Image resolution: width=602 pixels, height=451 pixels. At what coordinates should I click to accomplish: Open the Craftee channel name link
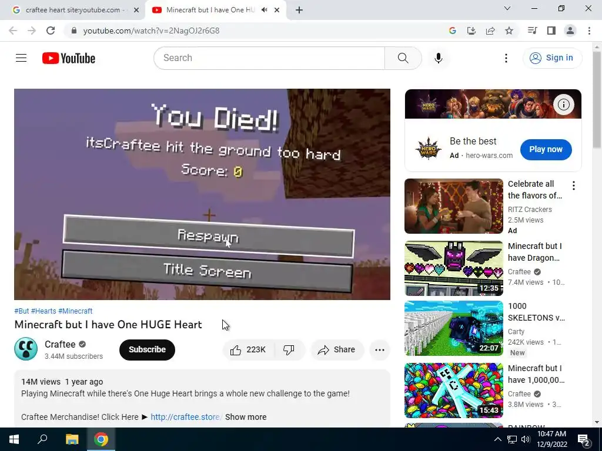click(x=60, y=344)
